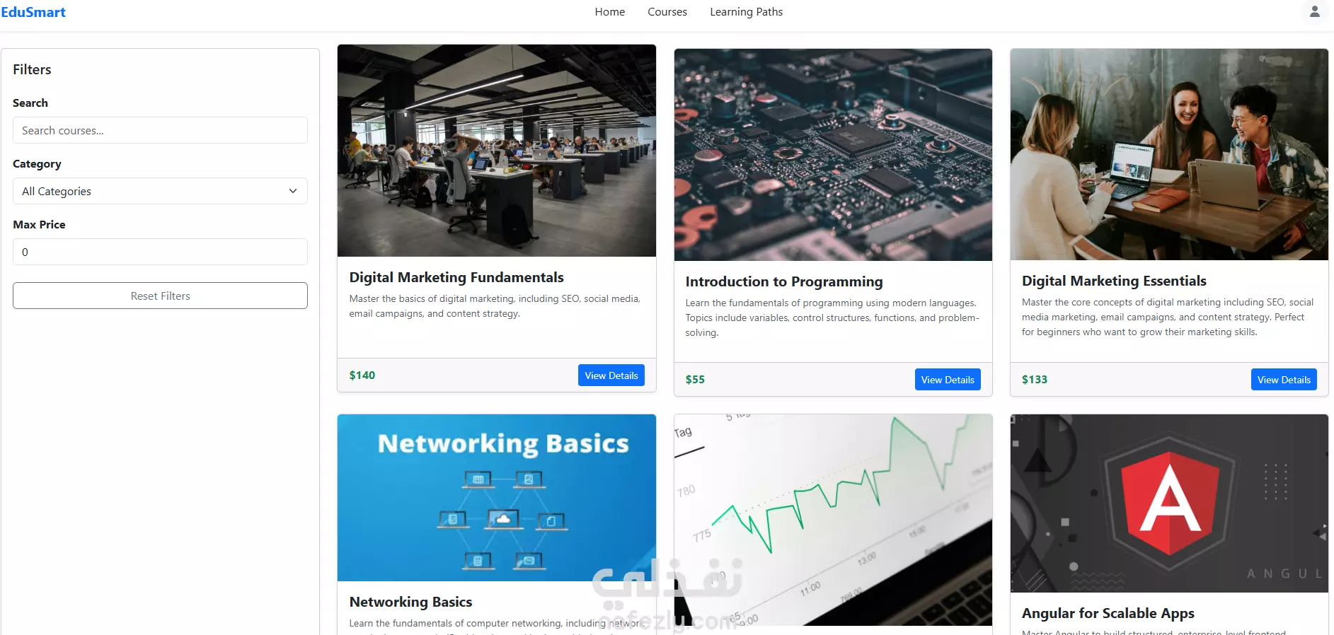View Details for Introduction to Programming
The width and height of the screenshot is (1334, 635).
[x=948, y=380]
